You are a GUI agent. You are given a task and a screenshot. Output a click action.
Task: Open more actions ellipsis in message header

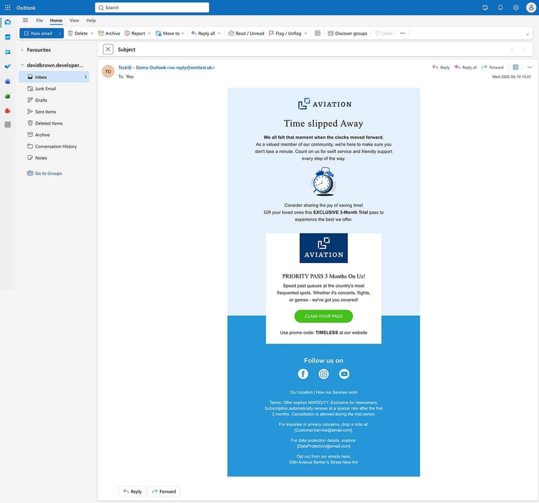pyautogui.click(x=530, y=67)
